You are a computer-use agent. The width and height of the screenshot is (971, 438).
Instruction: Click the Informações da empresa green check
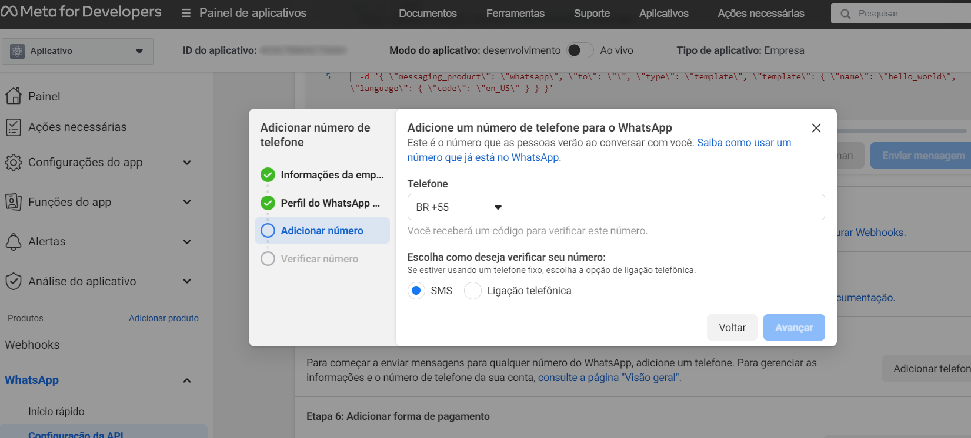pyautogui.click(x=268, y=174)
